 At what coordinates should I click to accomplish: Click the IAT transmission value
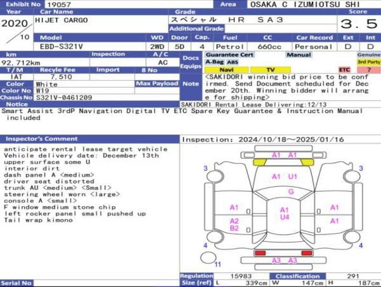(x=17, y=77)
